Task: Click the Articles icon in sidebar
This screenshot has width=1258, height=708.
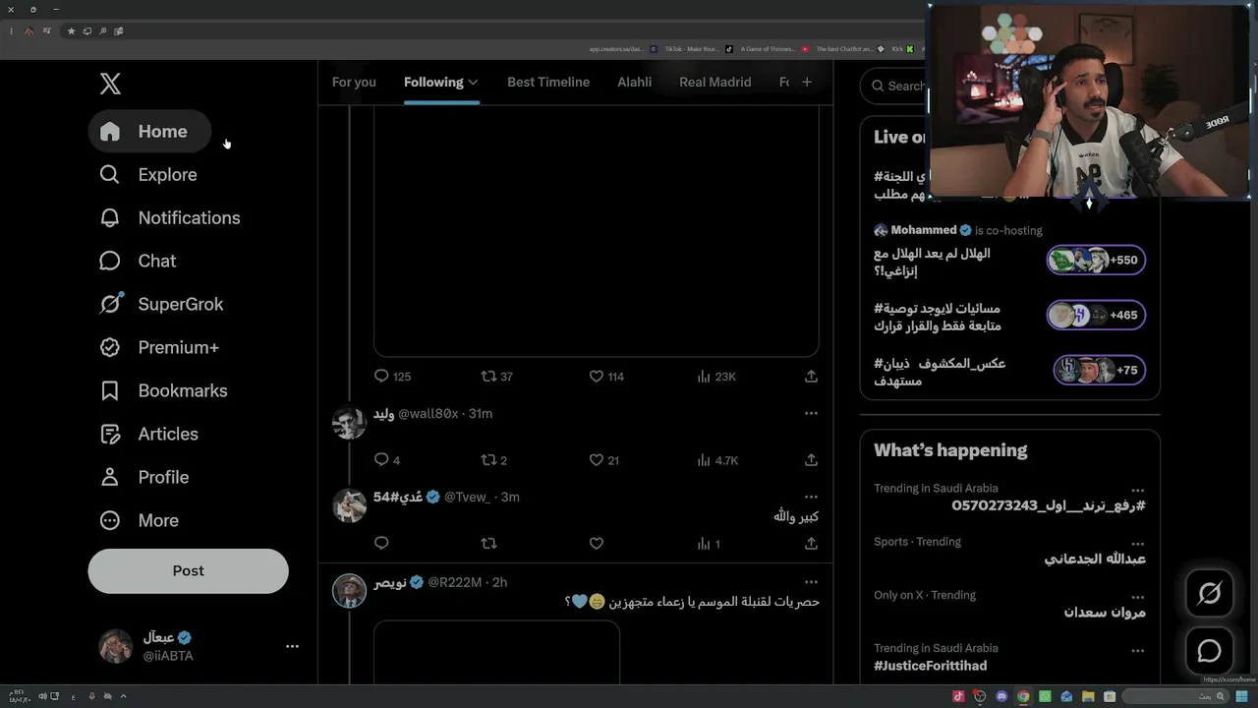Action: 110,435
